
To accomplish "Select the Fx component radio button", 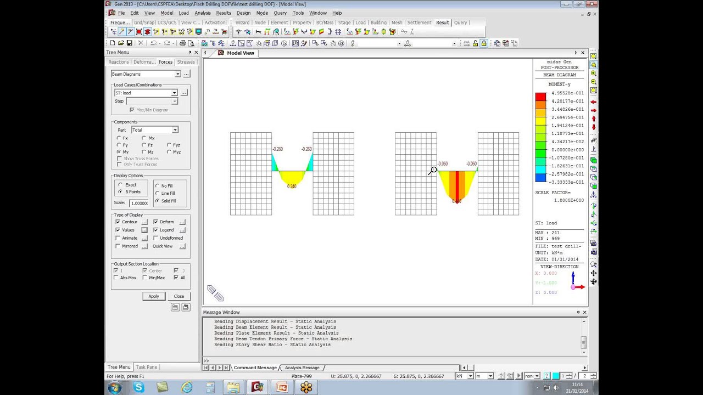I will click(119, 138).
